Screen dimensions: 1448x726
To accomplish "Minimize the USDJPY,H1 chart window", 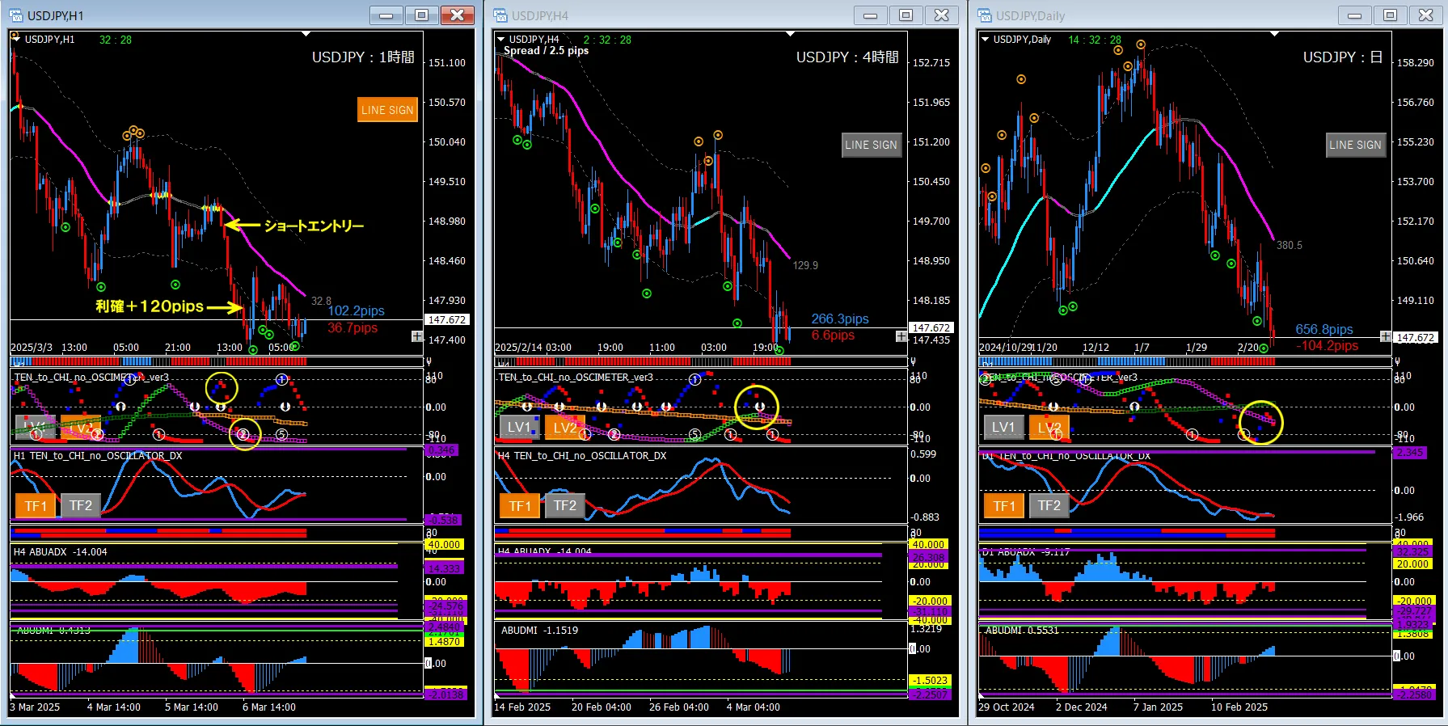I will pos(386,15).
